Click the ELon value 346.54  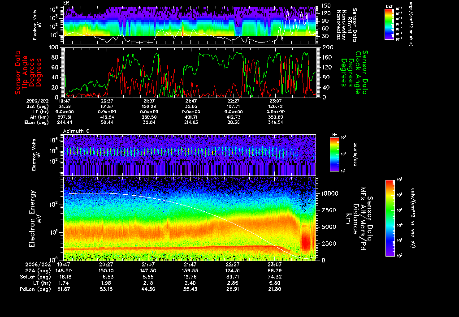point(276,122)
